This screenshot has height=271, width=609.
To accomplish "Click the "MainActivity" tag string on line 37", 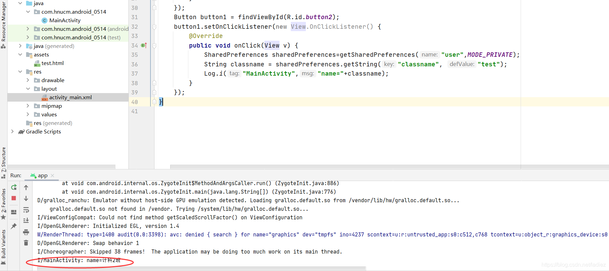I will pos(269,74).
